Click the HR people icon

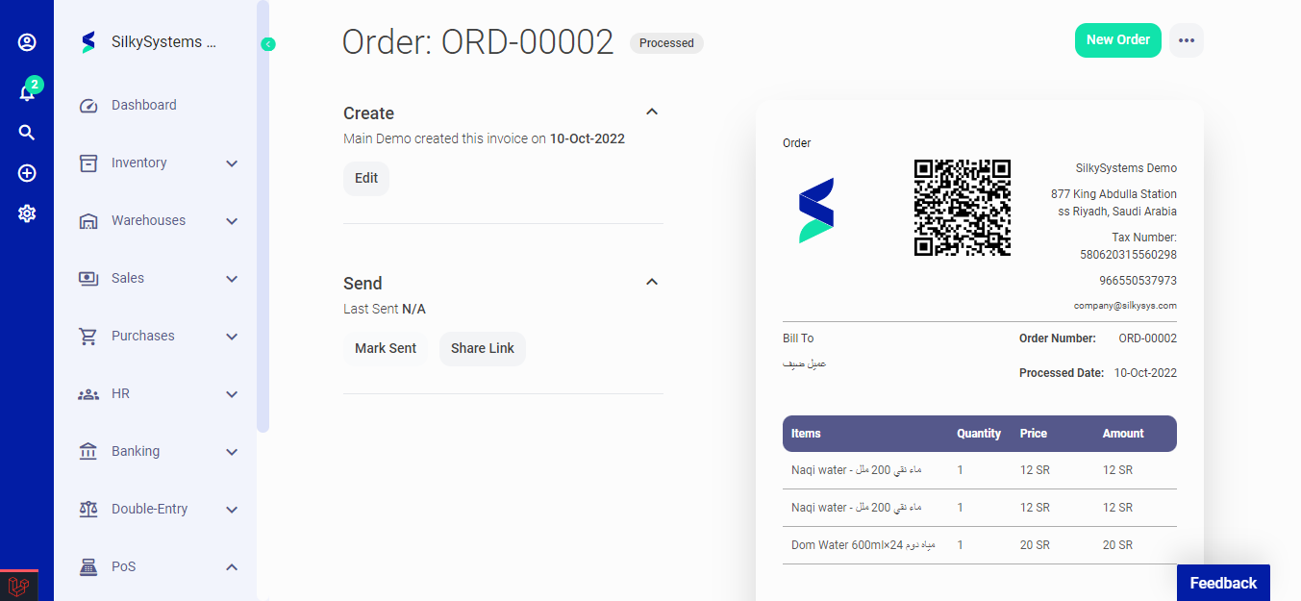[88, 393]
